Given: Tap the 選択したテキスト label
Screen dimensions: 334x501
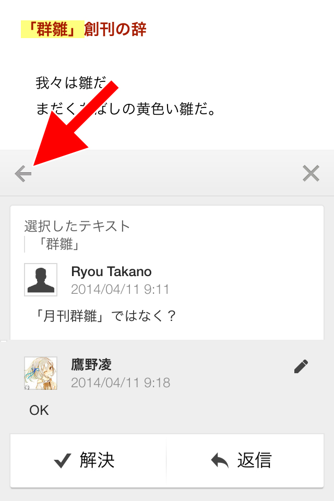Looking at the screenshot, I should click(77, 226).
